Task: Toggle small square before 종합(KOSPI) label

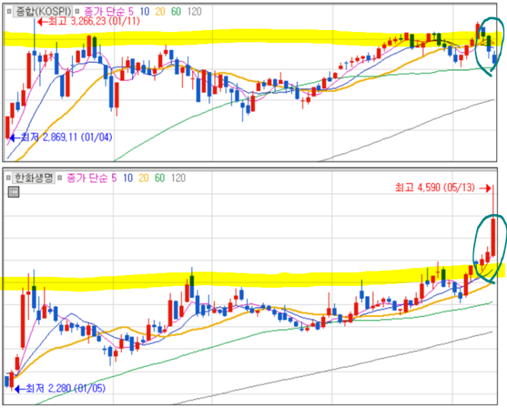Action: tap(9, 12)
